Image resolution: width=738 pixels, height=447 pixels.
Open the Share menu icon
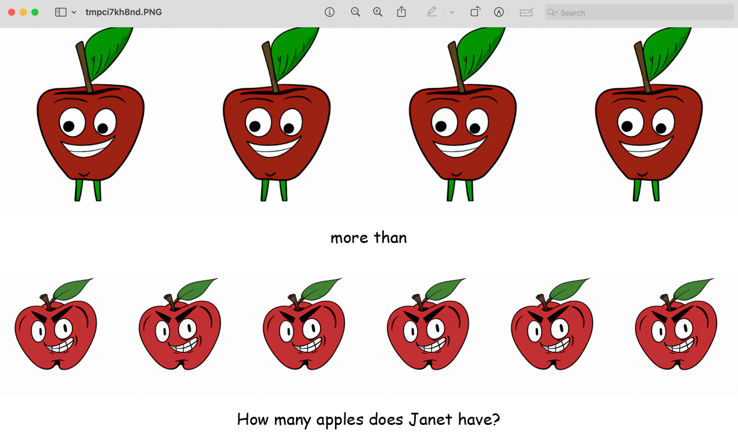pyautogui.click(x=401, y=12)
